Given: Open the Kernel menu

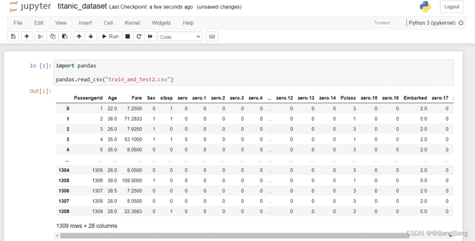Looking at the screenshot, I should coord(132,23).
